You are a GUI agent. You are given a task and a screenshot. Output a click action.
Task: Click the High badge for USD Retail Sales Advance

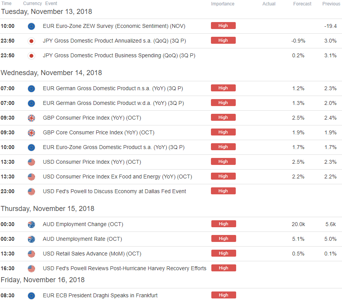(x=223, y=253)
